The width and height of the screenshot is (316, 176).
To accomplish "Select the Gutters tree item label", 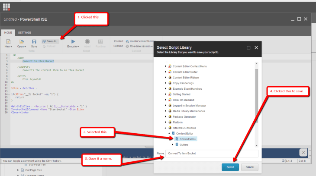I will point(184,145).
